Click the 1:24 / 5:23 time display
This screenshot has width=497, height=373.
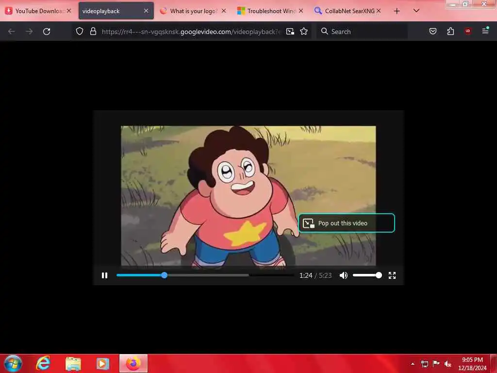point(315,275)
